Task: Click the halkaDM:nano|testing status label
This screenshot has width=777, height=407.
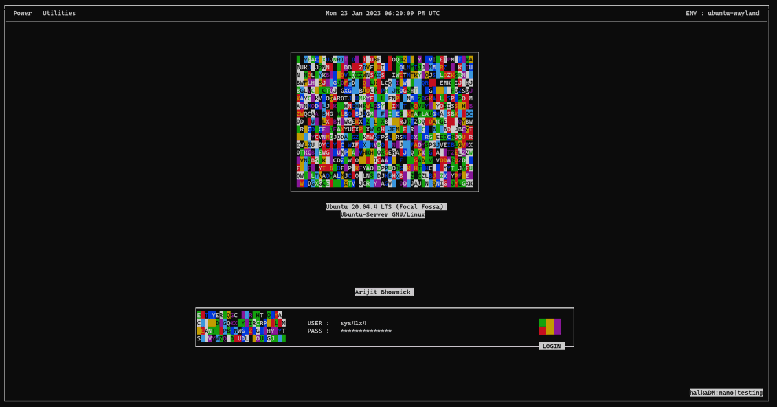Action: (726, 392)
